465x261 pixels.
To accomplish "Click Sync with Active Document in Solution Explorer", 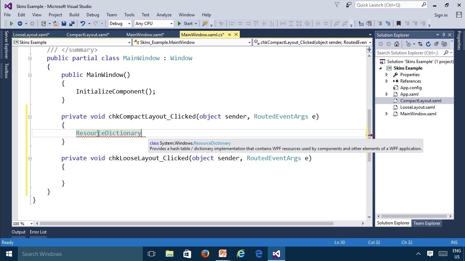I will coord(420,44).
